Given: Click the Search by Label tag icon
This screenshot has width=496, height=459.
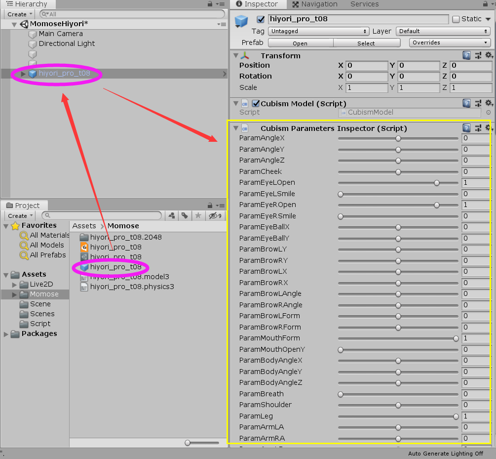Looking at the screenshot, I should [185, 215].
